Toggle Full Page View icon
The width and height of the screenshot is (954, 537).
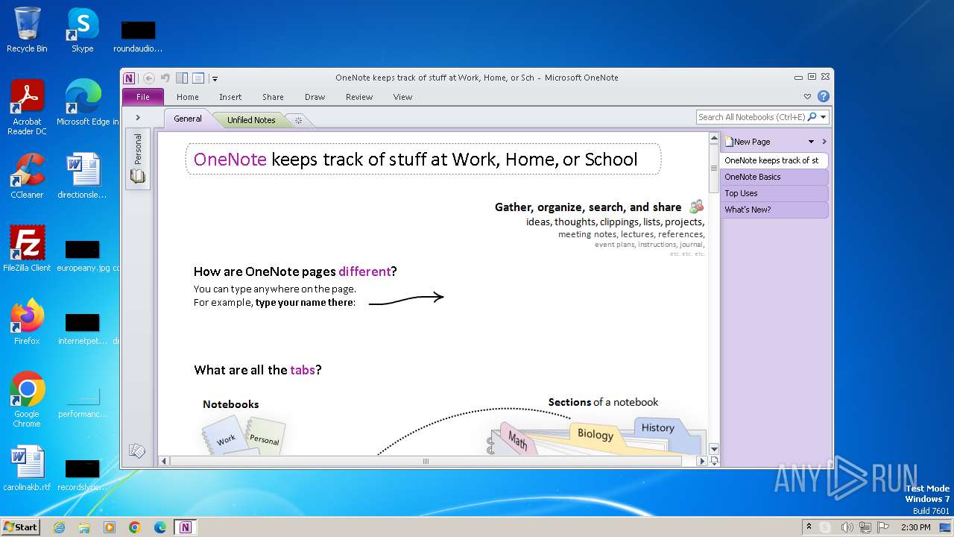pyautogui.click(x=198, y=78)
